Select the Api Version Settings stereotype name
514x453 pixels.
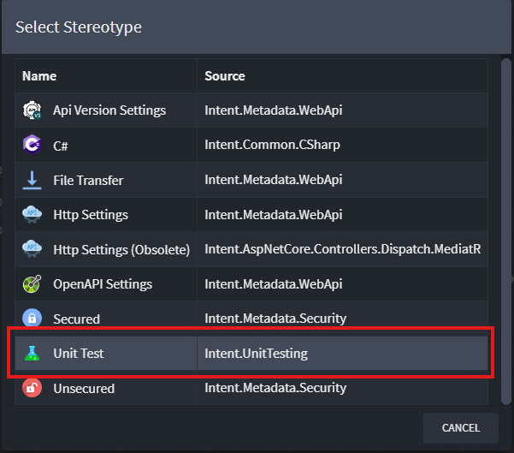click(x=109, y=110)
